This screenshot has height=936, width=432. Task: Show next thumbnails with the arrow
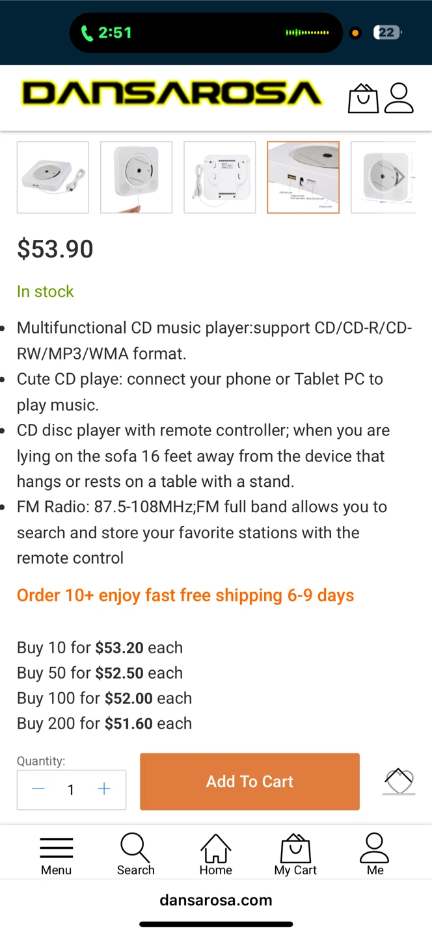pos(400,177)
